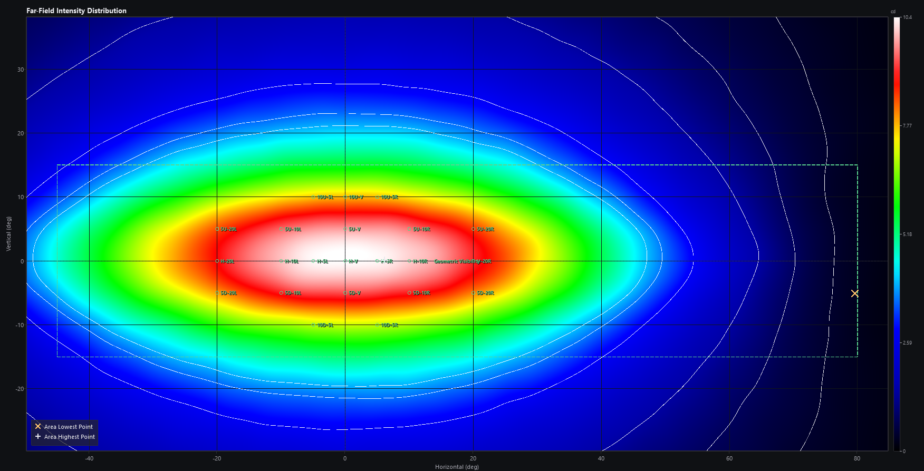
Task: Select the 10U-5L test point
Action: tap(313, 197)
